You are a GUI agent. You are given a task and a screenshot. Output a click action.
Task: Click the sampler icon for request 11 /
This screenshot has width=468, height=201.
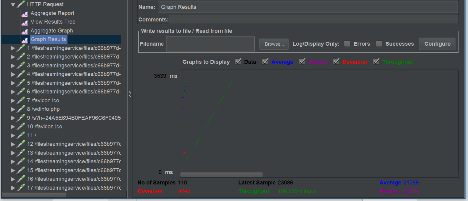[21, 135]
